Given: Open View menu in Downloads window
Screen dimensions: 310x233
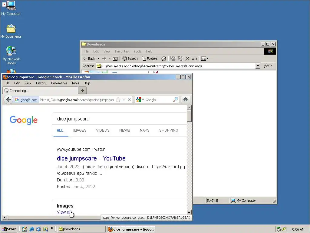Looking at the screenshot, I should [107, 51].
